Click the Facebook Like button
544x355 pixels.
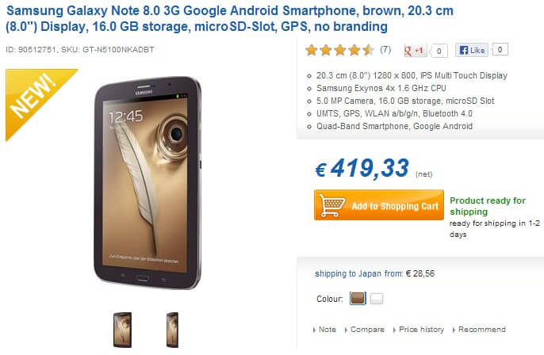(x=472, y=50)
